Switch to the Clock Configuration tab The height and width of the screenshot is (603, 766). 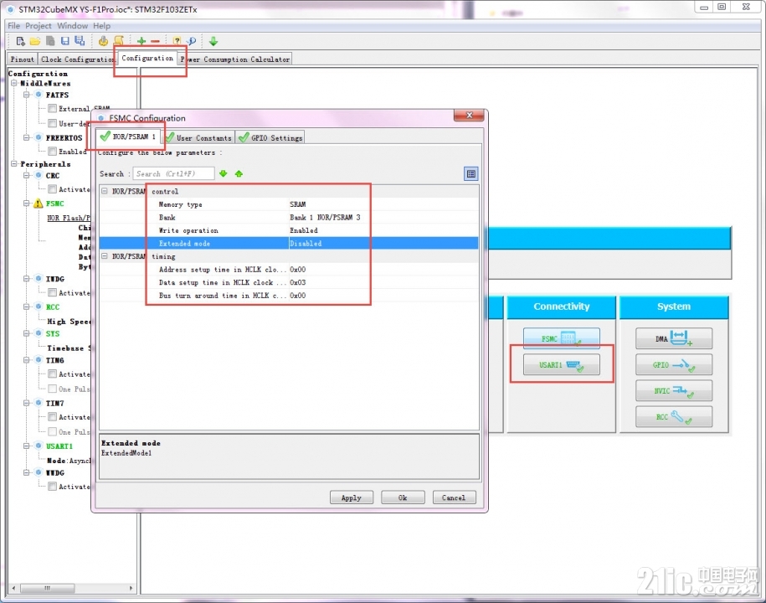(77, 59)
